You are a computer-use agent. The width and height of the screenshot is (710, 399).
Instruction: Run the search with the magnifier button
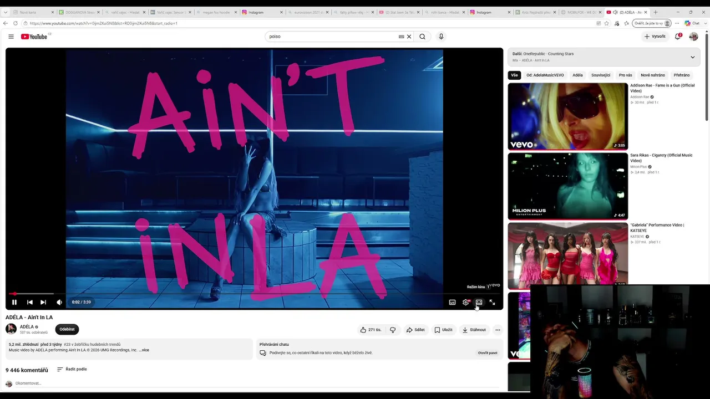click(x=422, y=37)
